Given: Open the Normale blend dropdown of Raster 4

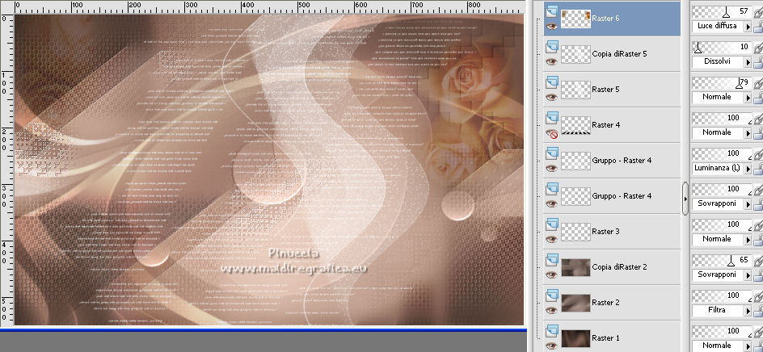Looking at the screenshot, I should coord(748,133).
